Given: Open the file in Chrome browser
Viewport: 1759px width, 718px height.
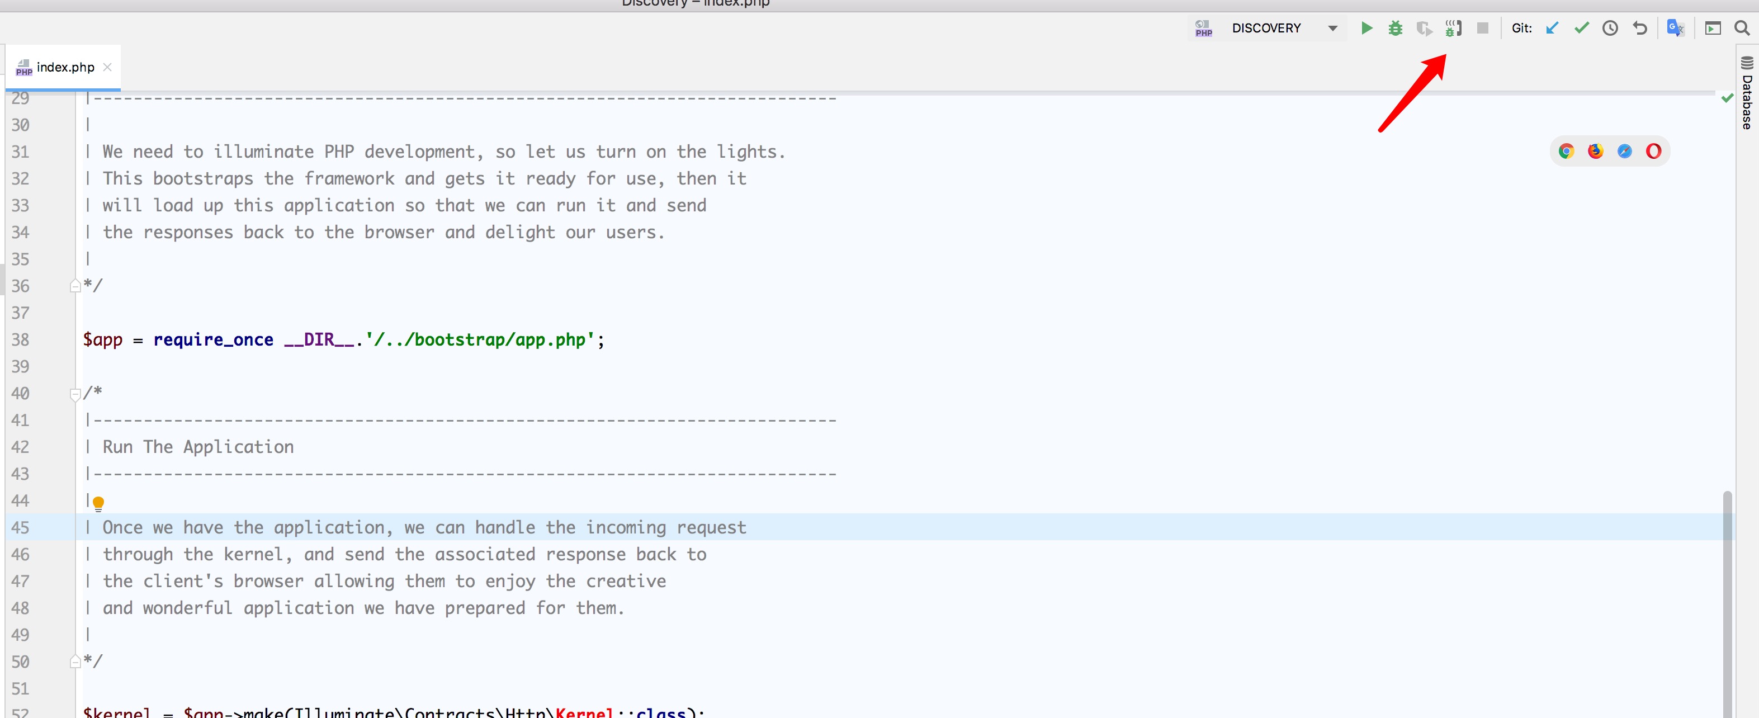Looking at the screenshot, I should point(1567,151).
